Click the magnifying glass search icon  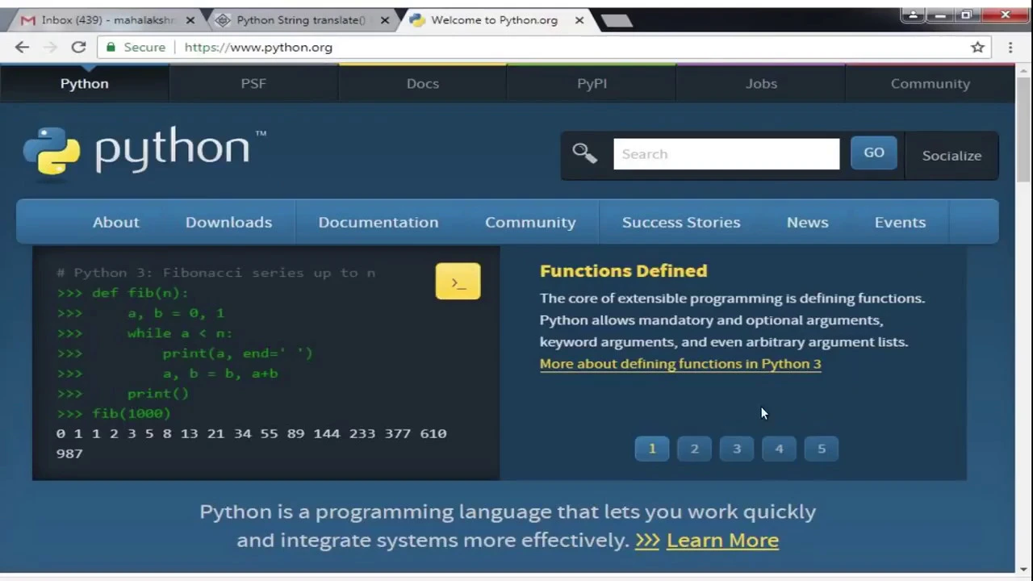click(584, 153)
